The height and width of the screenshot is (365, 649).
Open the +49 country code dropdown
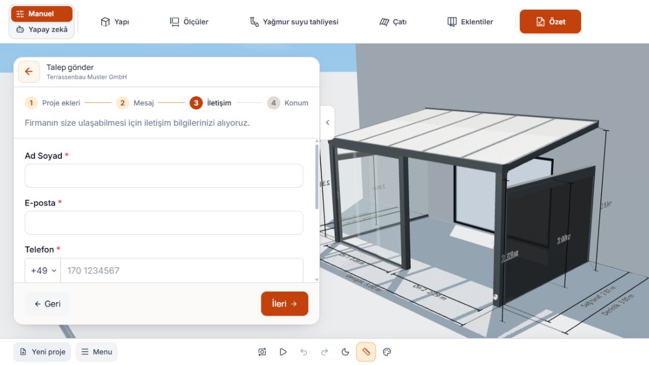(43, 271)
